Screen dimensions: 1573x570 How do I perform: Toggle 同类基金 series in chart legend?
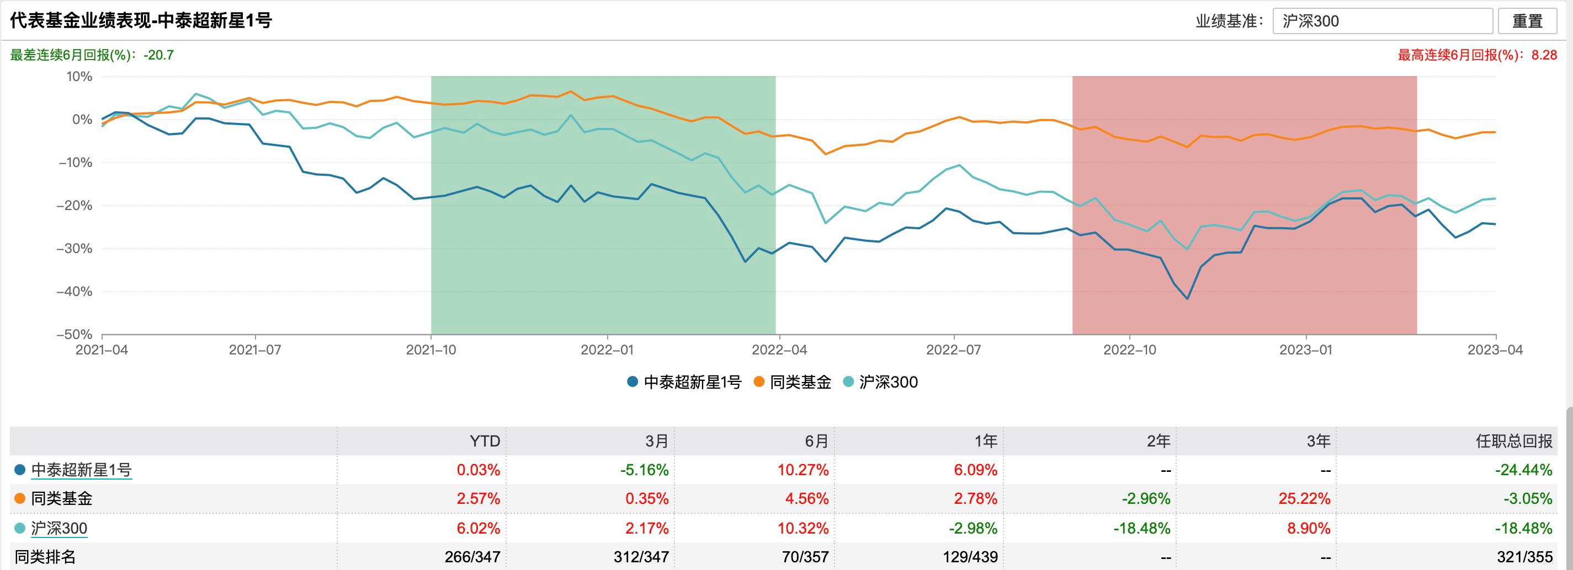point(793,382)
